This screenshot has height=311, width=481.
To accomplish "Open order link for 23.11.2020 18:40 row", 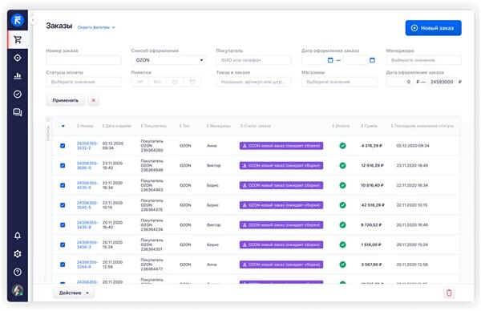I will click(x=87, y=166).
